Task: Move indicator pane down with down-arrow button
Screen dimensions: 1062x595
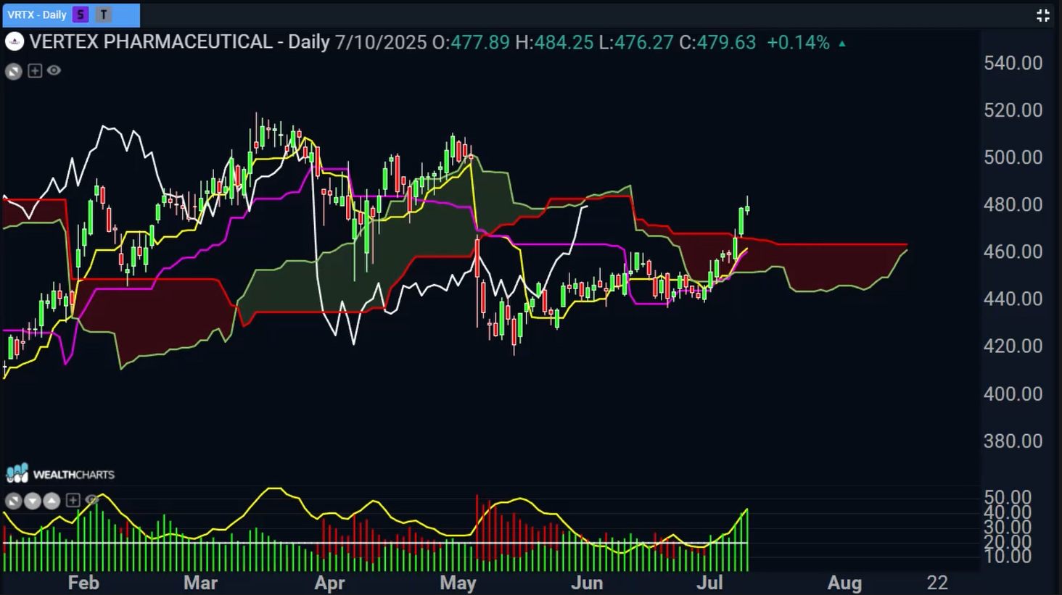Action: tap(33, 501)
